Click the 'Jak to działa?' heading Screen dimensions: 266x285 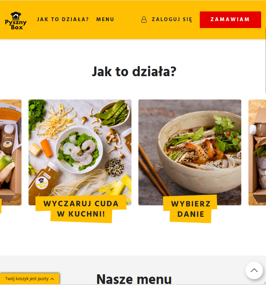point(134,72)
